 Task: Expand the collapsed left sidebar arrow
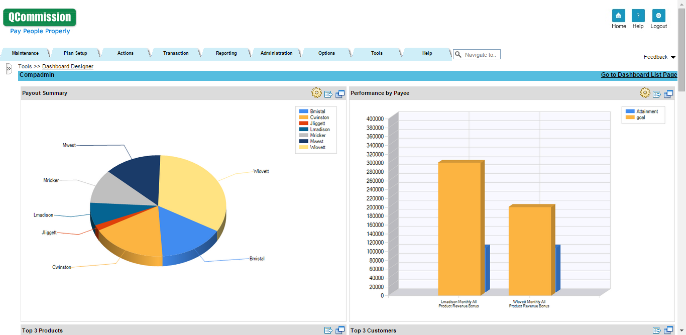click(9, 69)
